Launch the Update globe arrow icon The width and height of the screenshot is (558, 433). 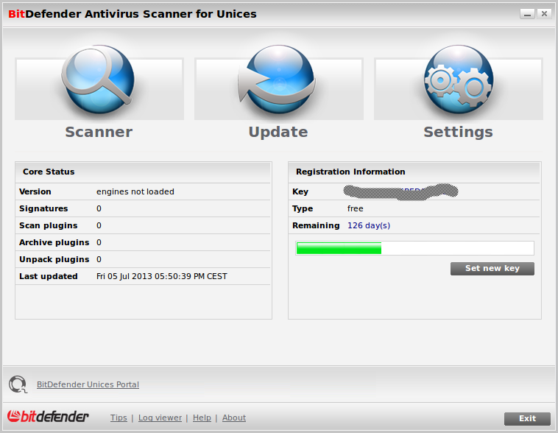[278, 80]
